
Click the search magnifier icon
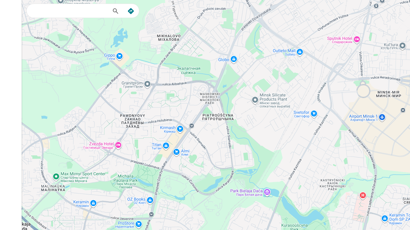coord(116,11)
